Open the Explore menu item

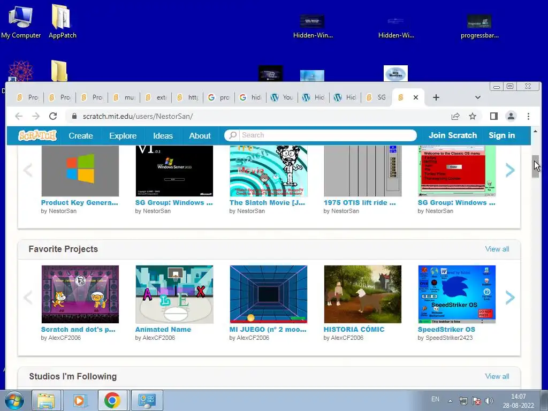point(123,135)
